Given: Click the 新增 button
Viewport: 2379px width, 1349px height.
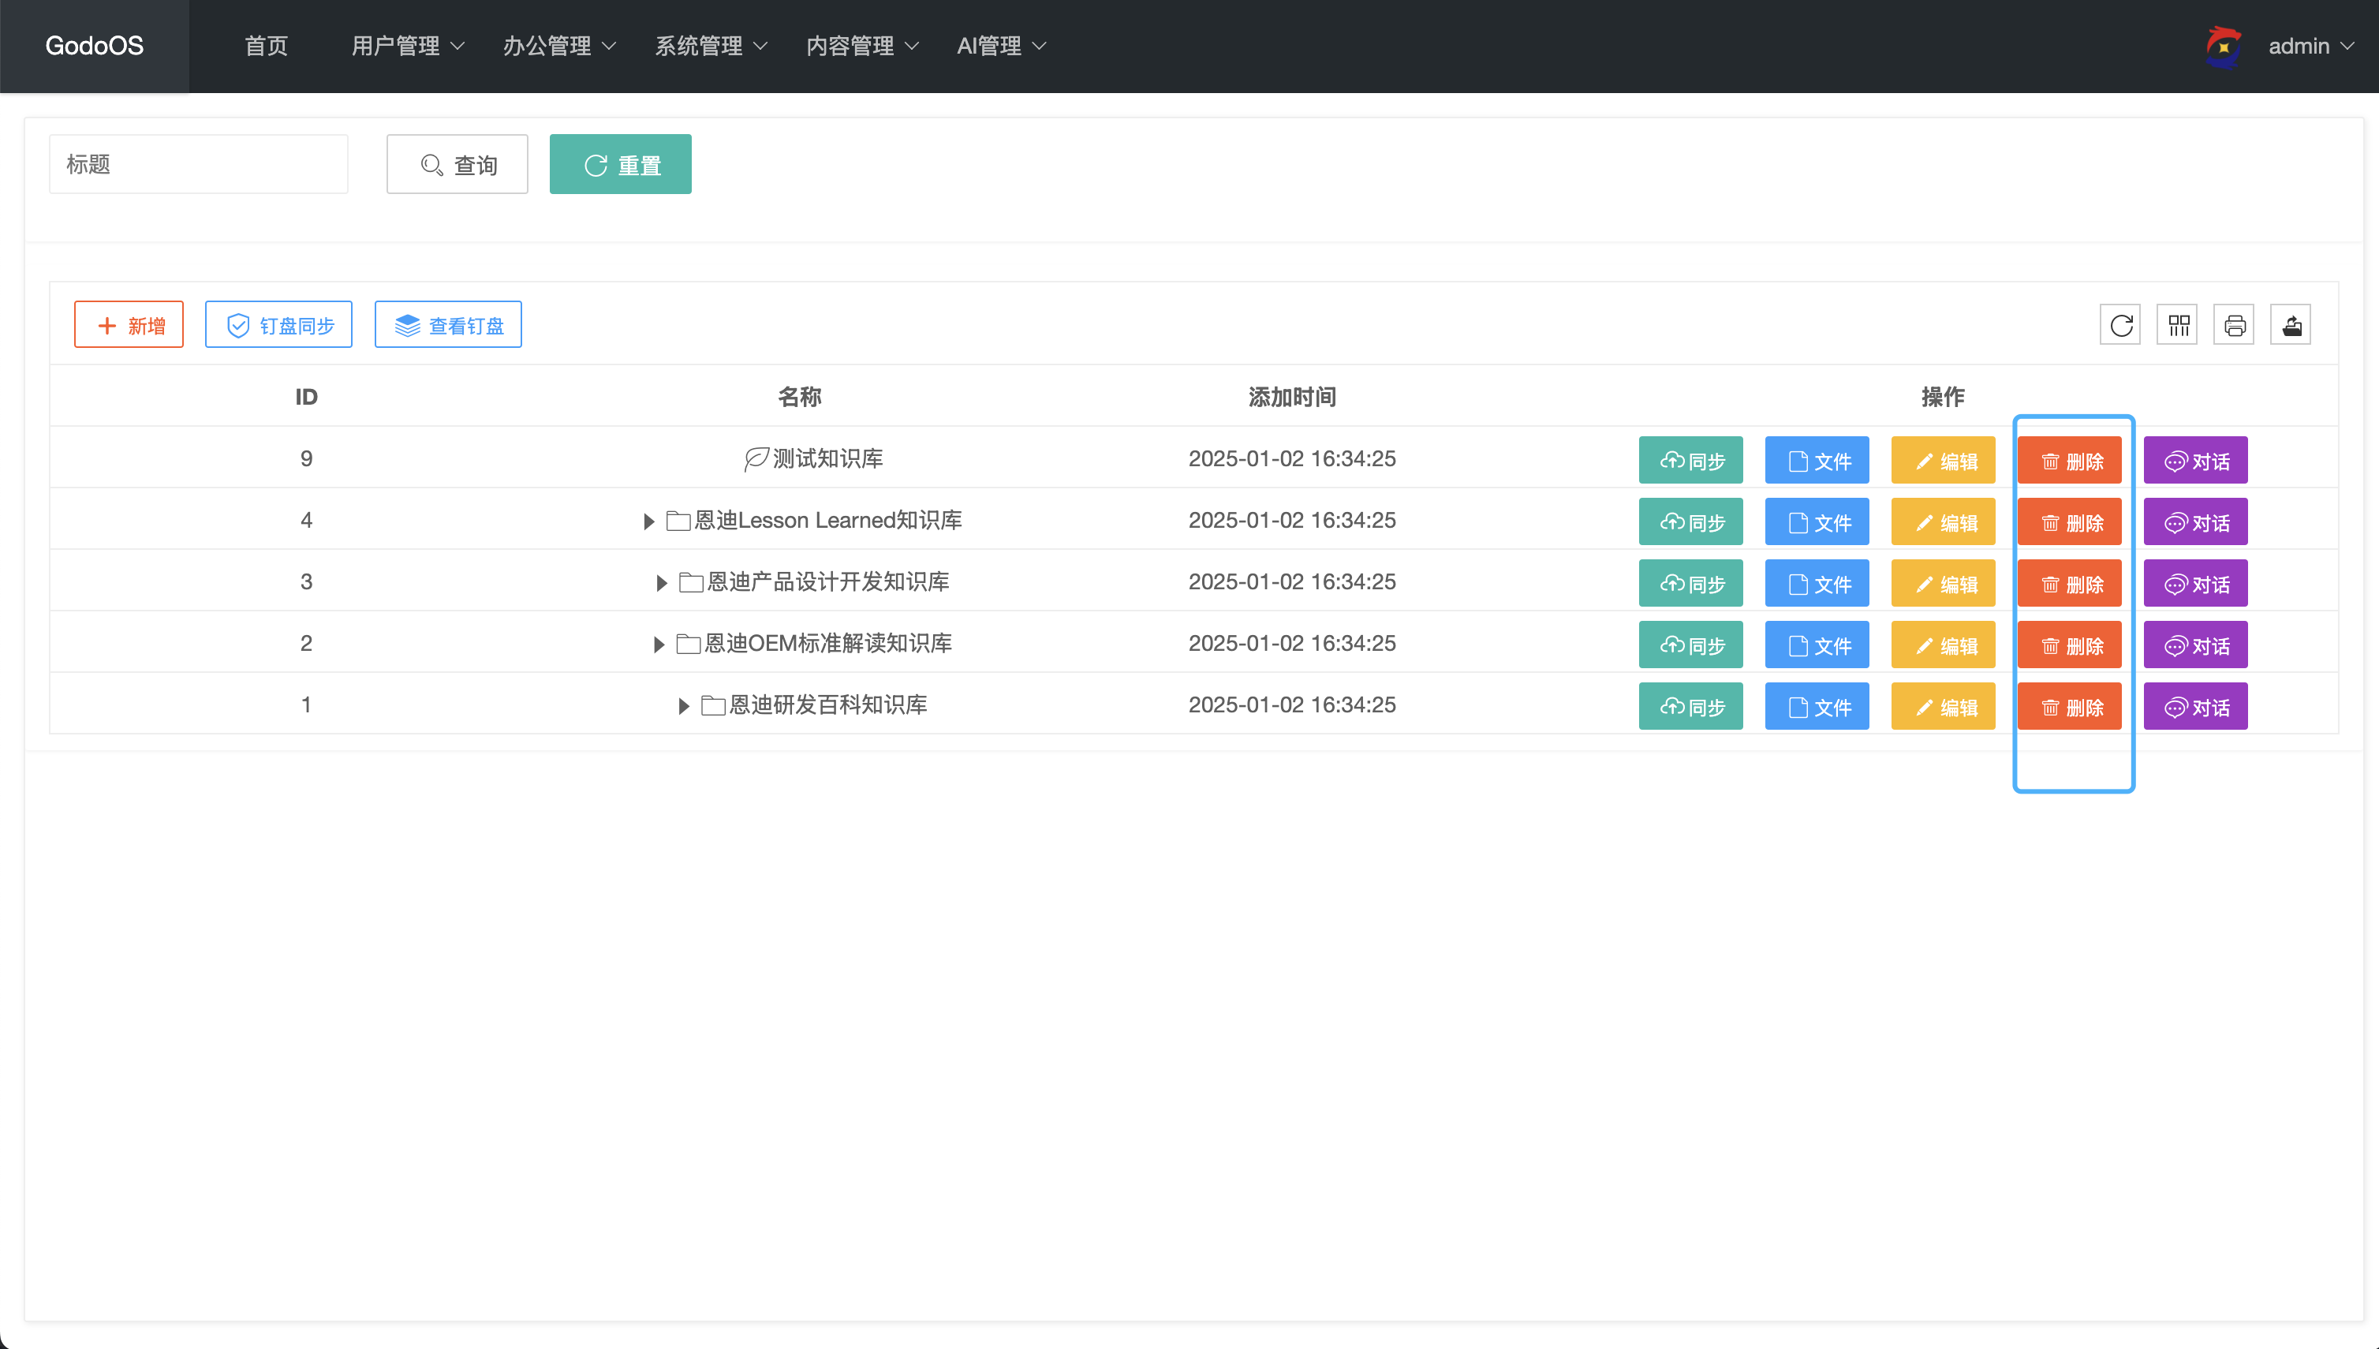Looking at the screenshot, I should pos(129,325).
